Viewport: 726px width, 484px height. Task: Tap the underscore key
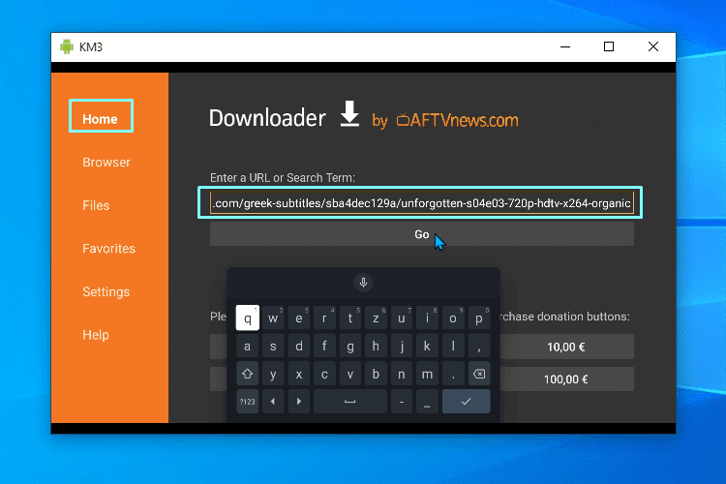coord(427,401)
